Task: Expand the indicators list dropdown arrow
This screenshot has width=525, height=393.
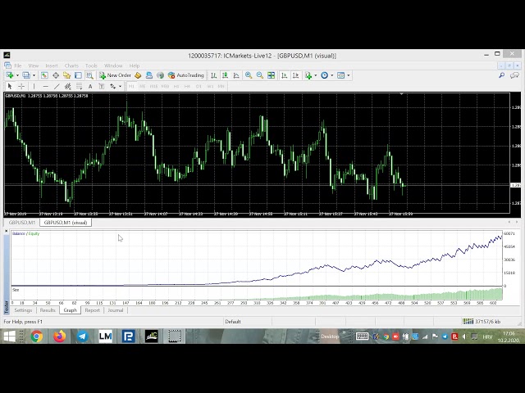Action: click(316, 75)
